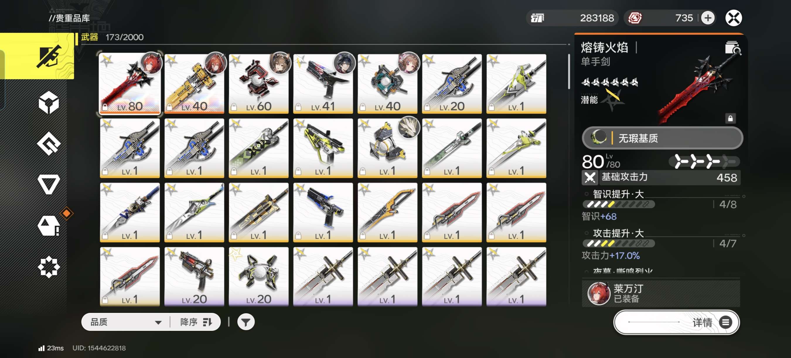Open the 品质 sort dropdown

pyautogui.click(x=126, y=322)
